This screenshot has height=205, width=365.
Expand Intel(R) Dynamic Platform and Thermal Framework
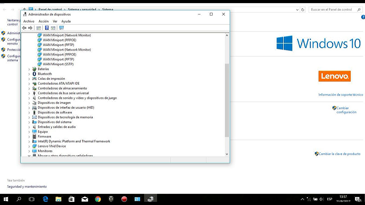(x=29, y=142)
